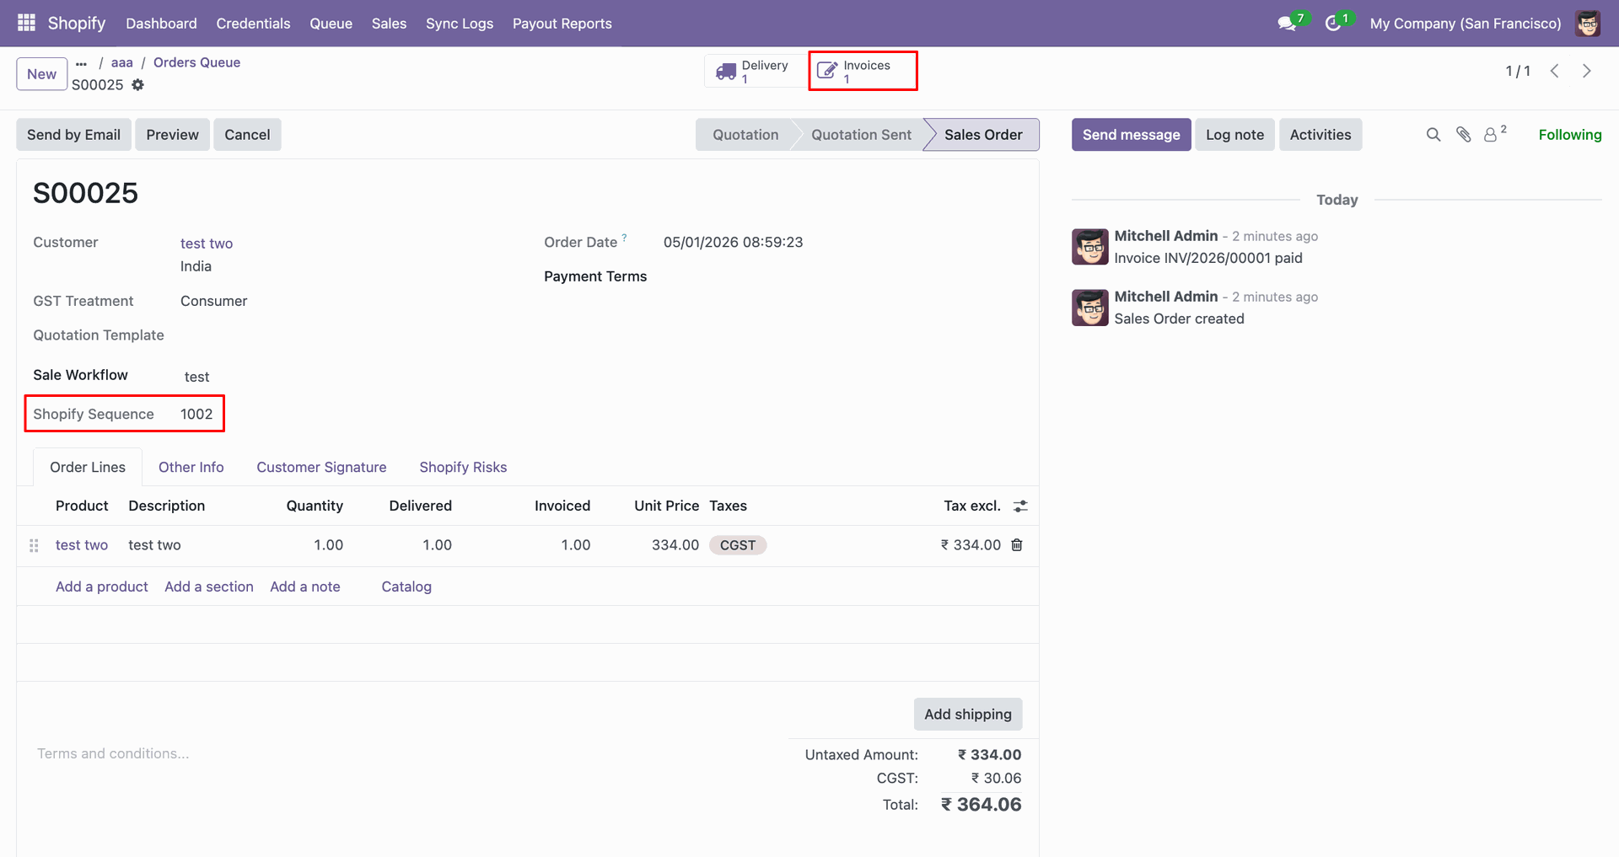
Task: Open the Dashboard menu
Action: [x=161, y=24]
